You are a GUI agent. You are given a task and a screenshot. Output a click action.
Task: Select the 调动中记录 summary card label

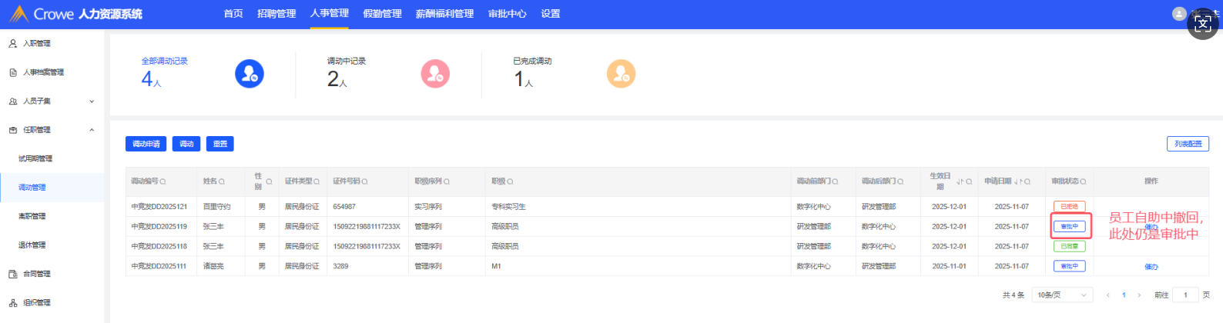pos(347,61)
